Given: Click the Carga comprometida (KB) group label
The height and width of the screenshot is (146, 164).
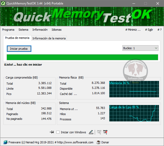Looking at the screenshot, I should point(22,77).
